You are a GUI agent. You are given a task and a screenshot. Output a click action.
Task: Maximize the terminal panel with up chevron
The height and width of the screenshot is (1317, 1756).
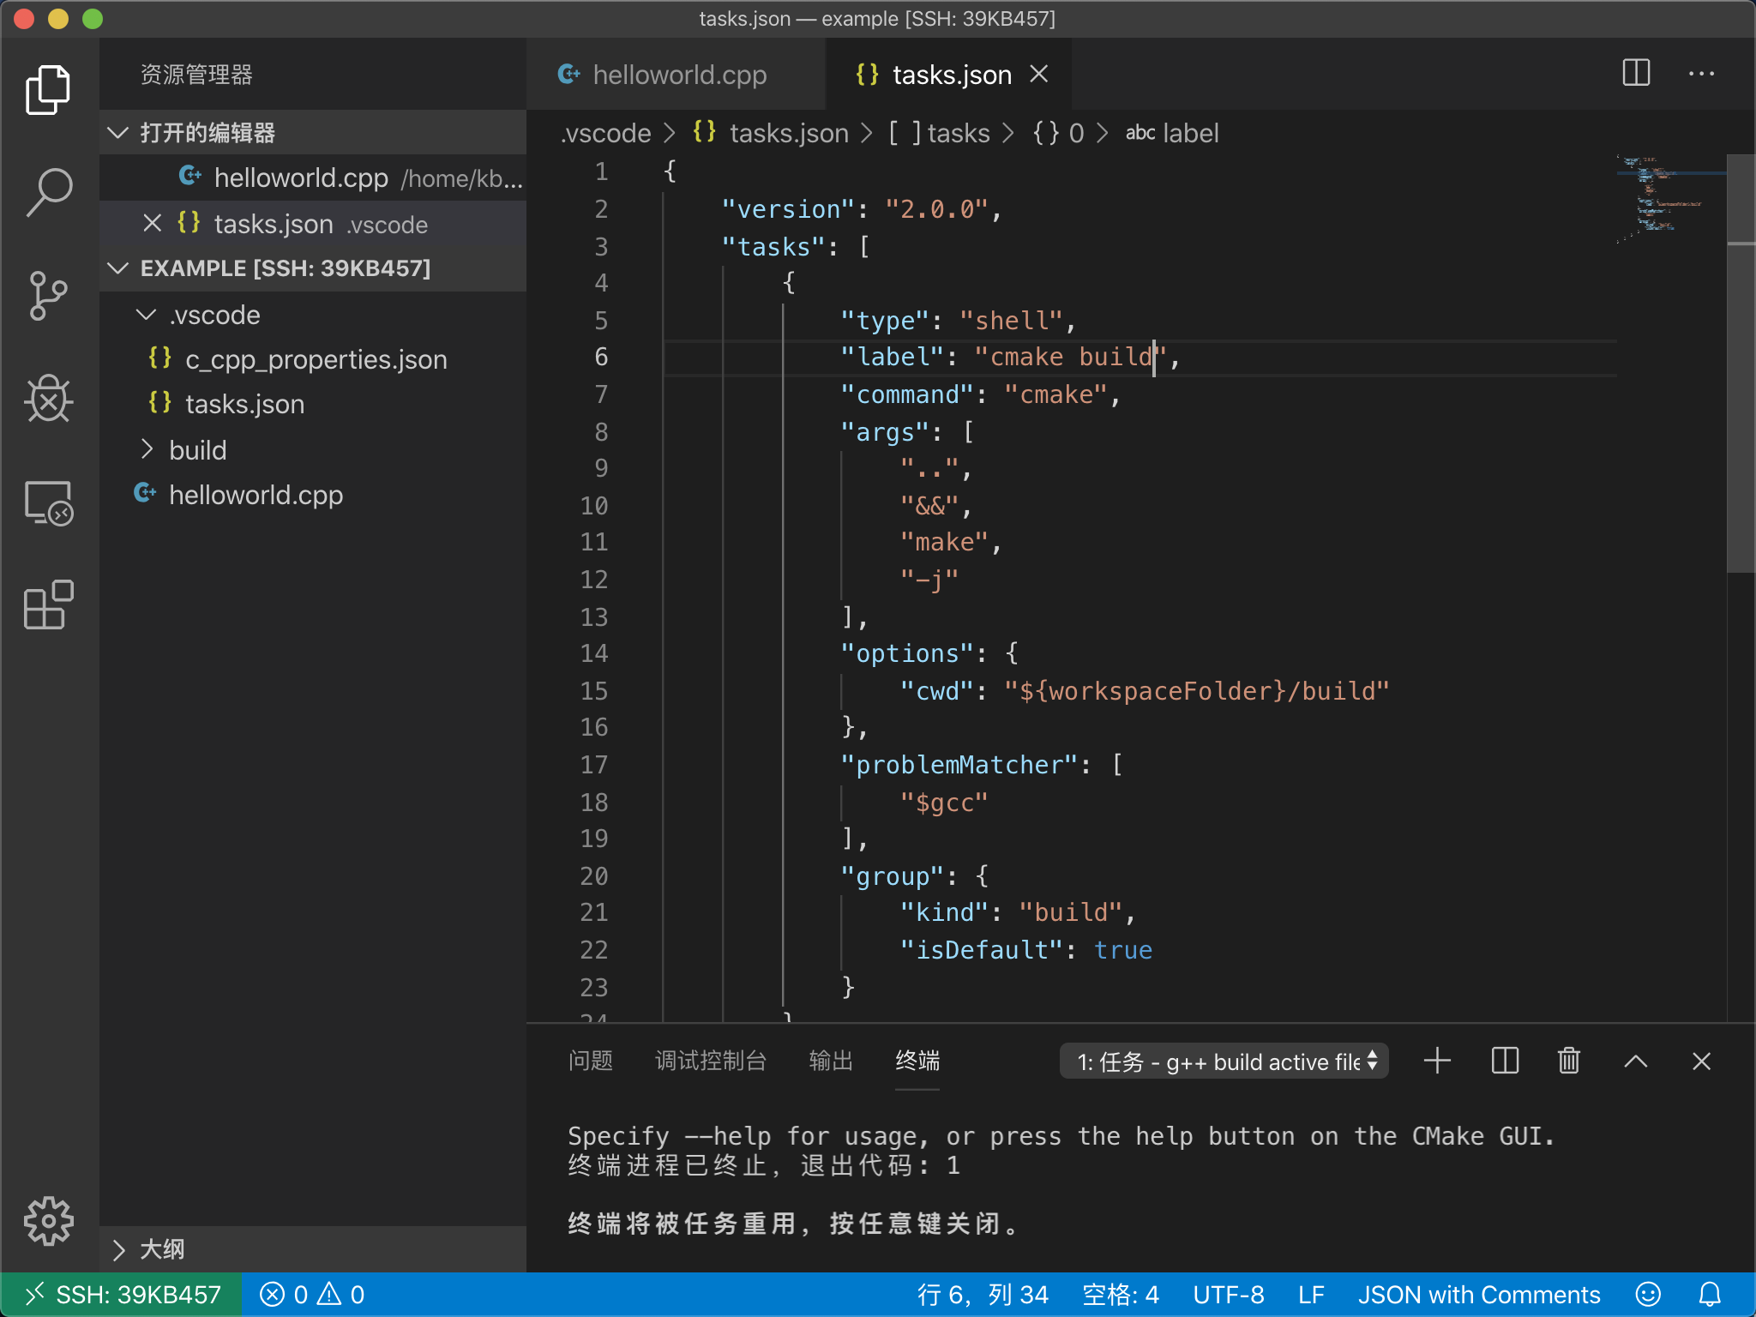coord(1635,1061)
